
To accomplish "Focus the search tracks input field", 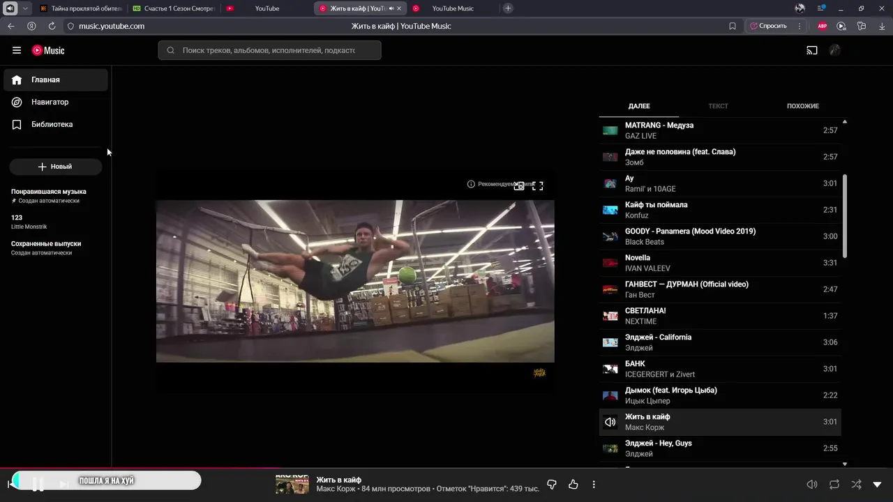I will (269, 50).
